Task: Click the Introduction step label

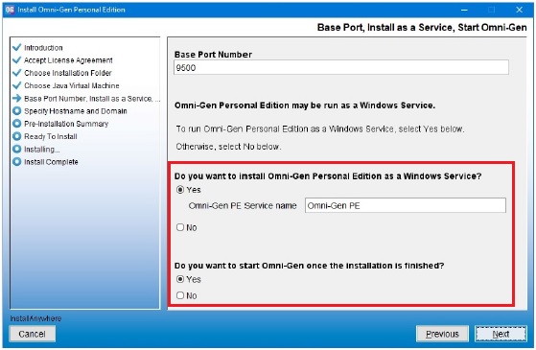Action: pyautogui.click(x=43, y=48)
